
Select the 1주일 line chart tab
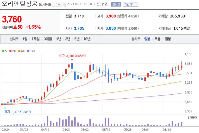click(35, 39)
